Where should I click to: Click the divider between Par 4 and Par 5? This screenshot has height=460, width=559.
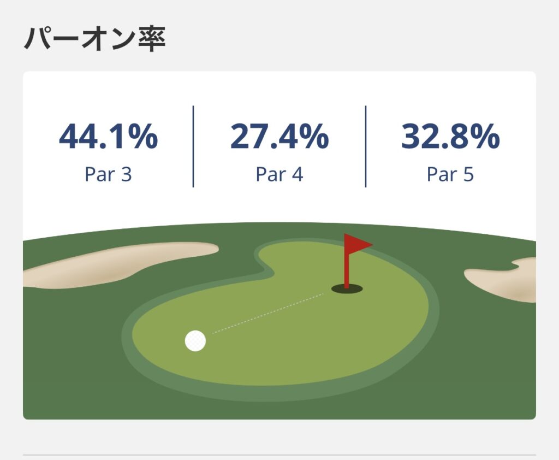point(365,146)
